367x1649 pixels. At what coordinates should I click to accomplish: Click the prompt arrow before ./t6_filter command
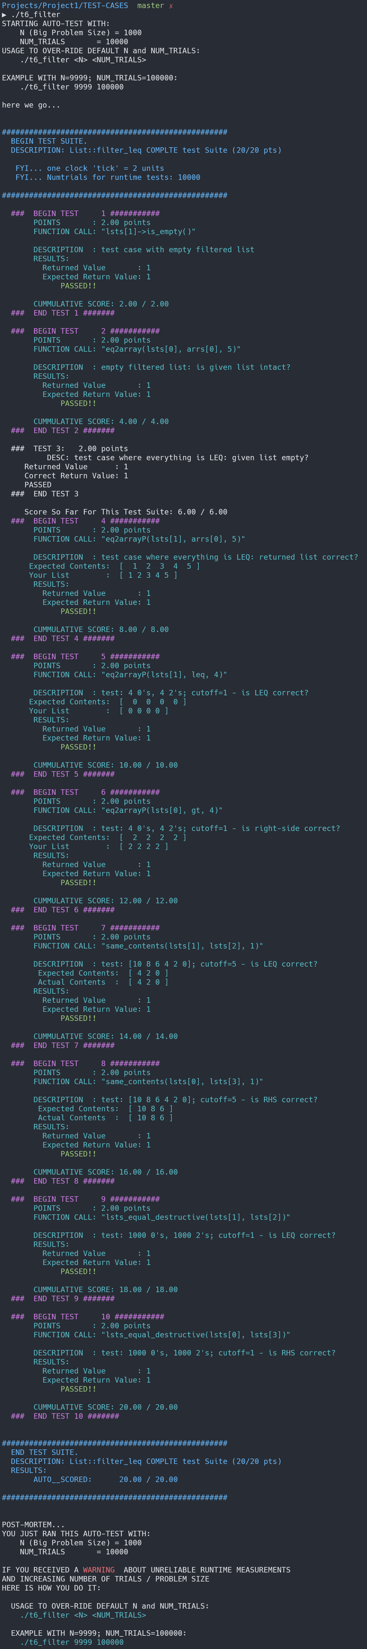tap(4, 15)
